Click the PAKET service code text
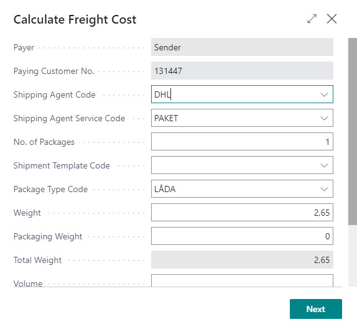 166,118
